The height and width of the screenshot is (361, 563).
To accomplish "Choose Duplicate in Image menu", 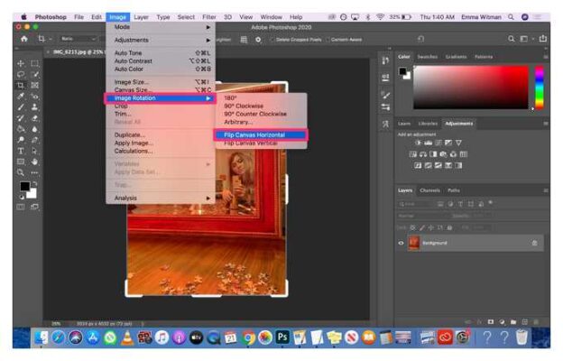I will tap(161, 135).
